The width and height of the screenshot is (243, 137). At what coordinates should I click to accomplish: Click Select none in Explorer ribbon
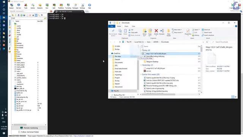[x=207, y=32]
